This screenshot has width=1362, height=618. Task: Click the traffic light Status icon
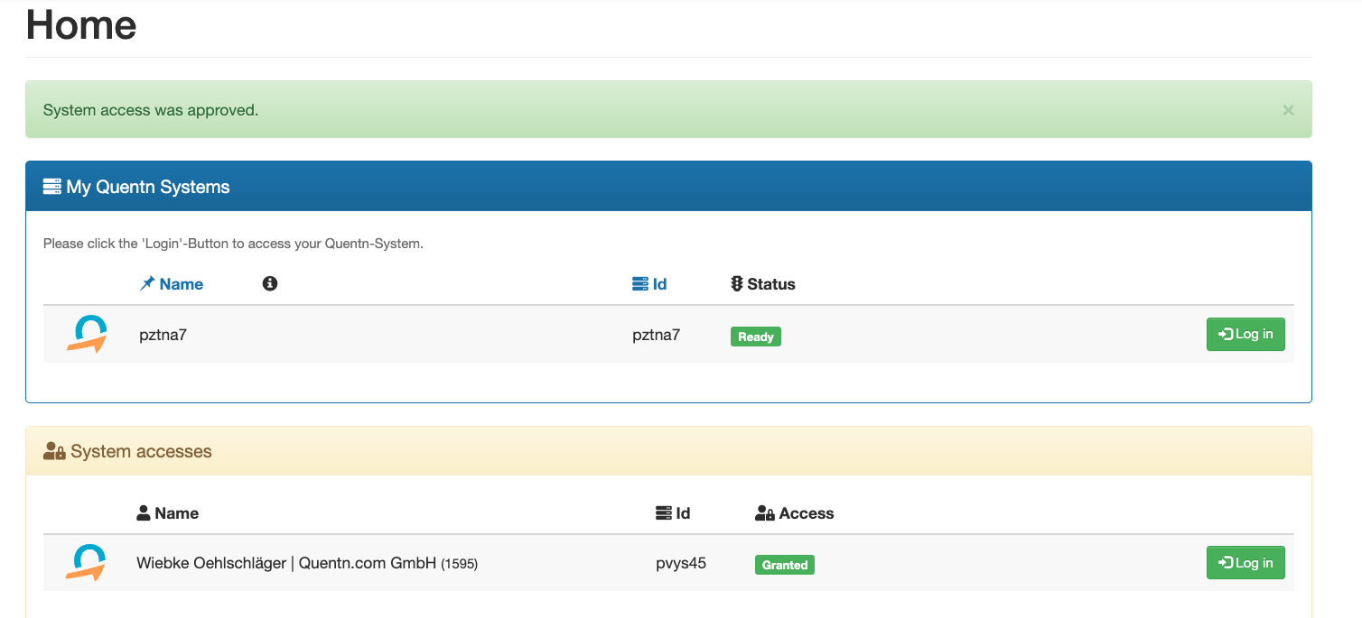point(737,284)
